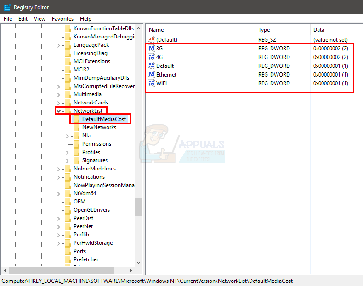Click the Notifications folder icon
Viewport: 363px width, 286px height.
(68, 177)
